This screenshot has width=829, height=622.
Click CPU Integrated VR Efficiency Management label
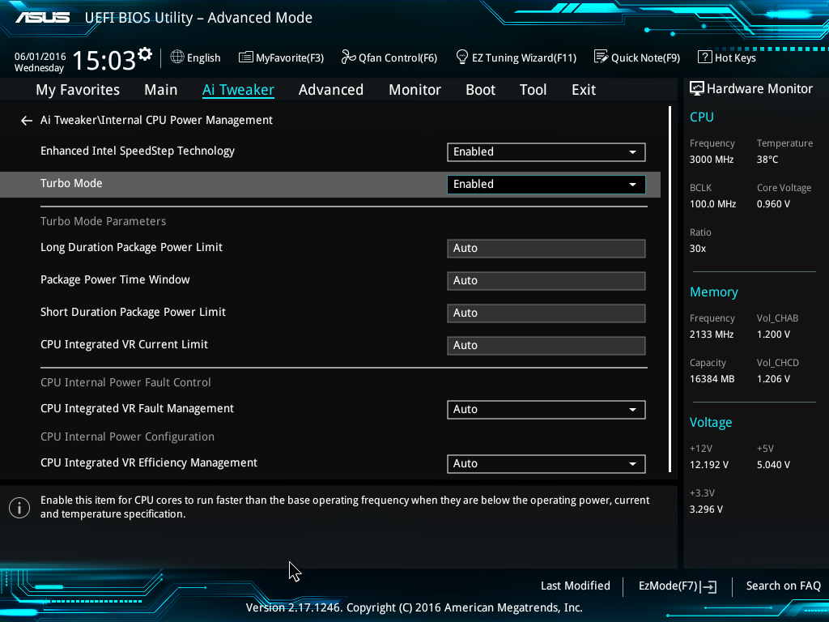[x=149, y=462]
